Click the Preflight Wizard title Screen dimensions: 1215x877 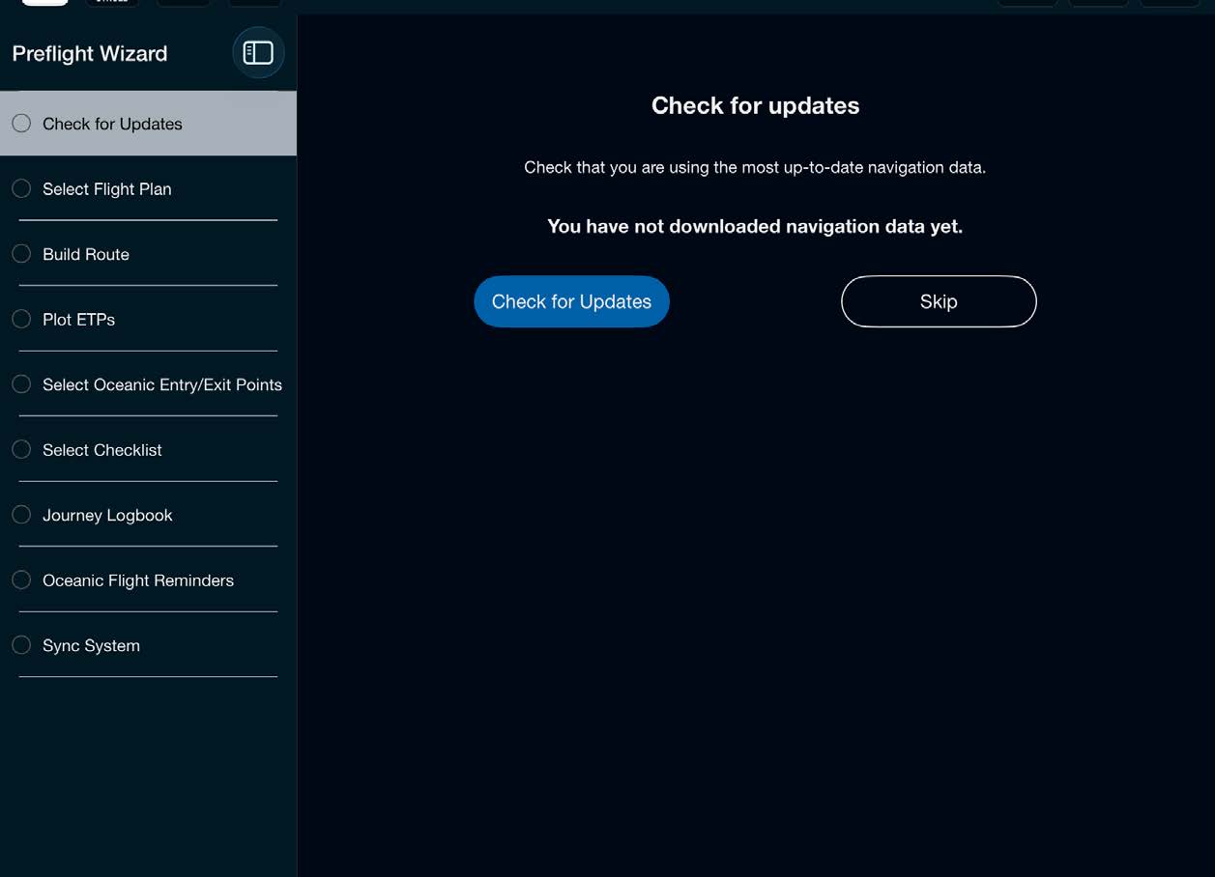pyautogui.click(x=90, y=54)
